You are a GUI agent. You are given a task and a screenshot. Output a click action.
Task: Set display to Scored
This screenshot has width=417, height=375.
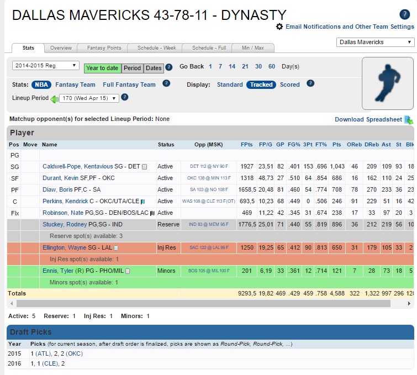click(289, 84)
